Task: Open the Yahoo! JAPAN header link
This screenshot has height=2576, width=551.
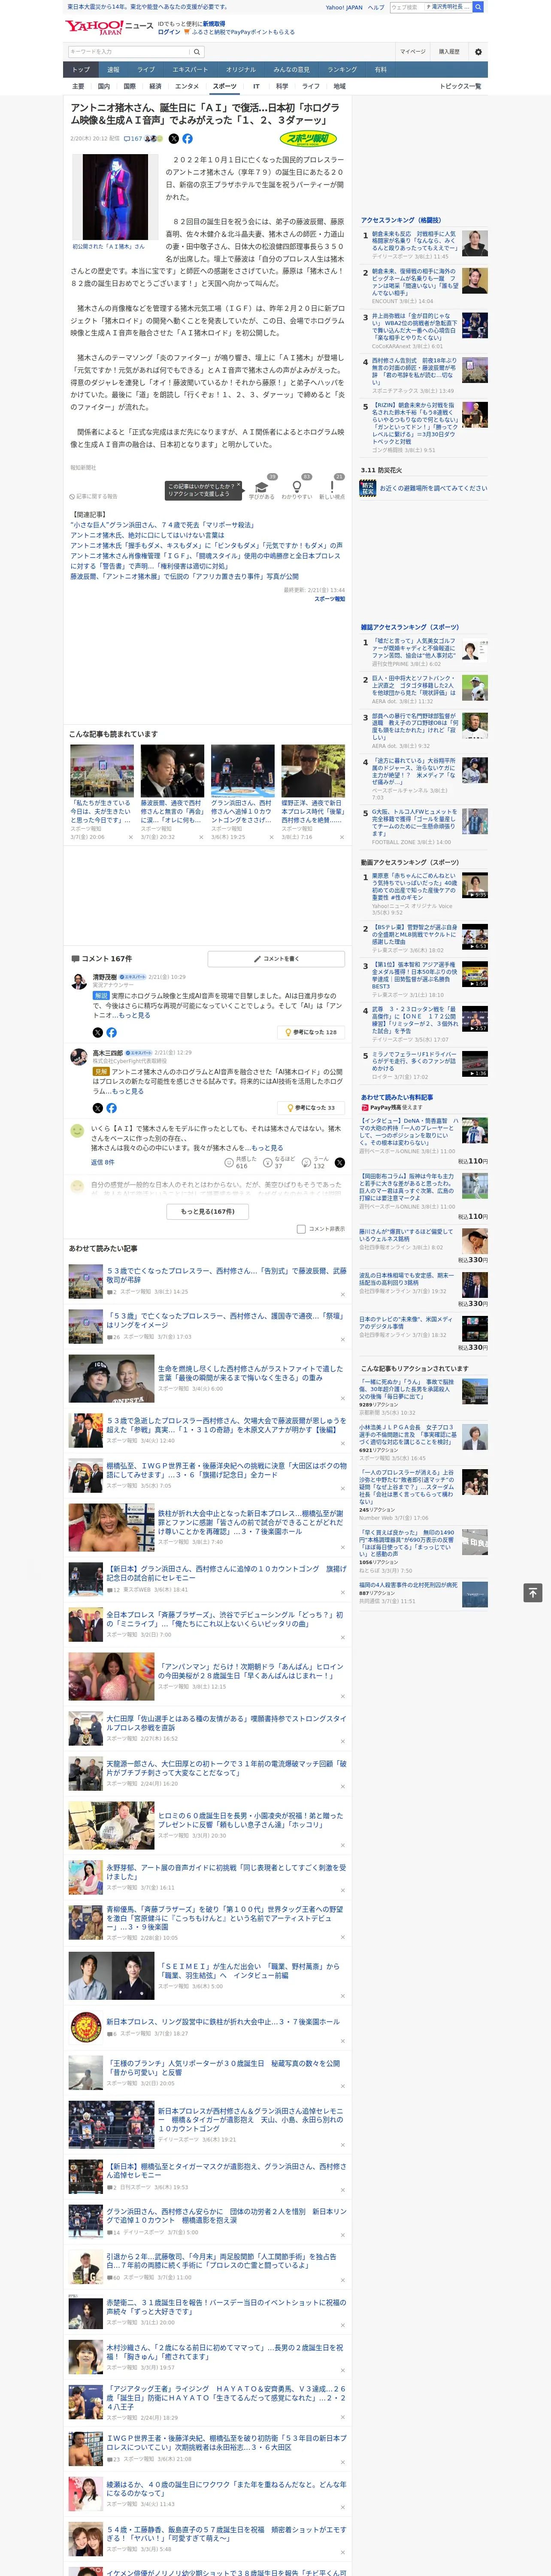Action: 344,7
